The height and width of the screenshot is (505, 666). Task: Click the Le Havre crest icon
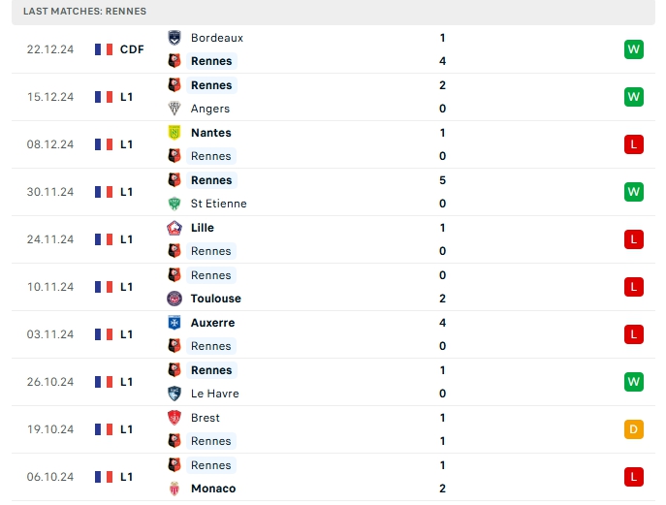tap(174, 394)
